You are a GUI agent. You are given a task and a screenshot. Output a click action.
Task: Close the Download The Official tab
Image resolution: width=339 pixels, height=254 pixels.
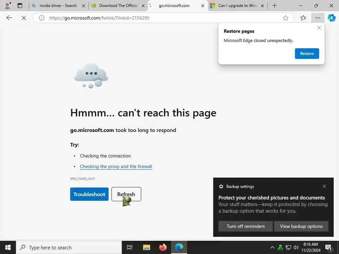point(143,6)
